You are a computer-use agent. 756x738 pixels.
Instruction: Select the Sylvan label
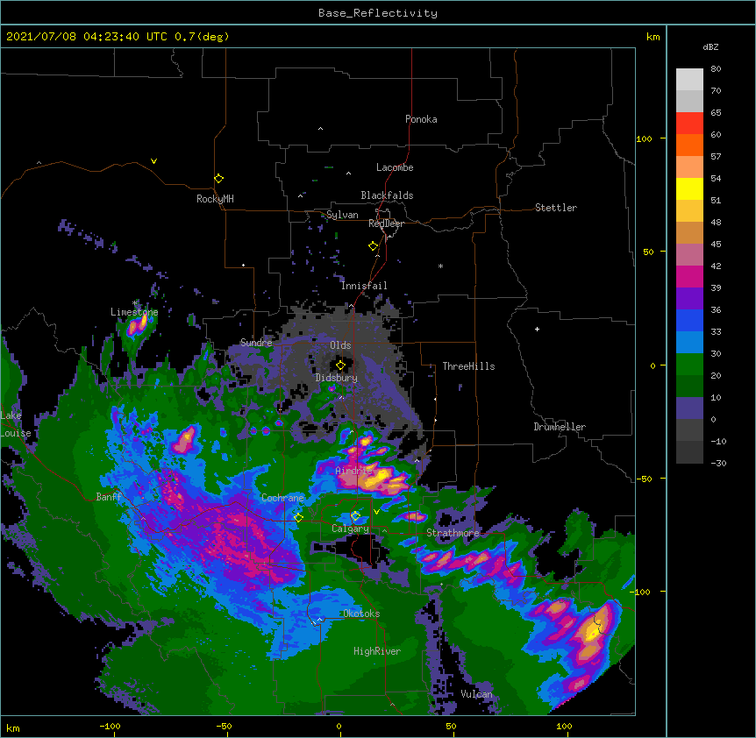click(342, 215)
